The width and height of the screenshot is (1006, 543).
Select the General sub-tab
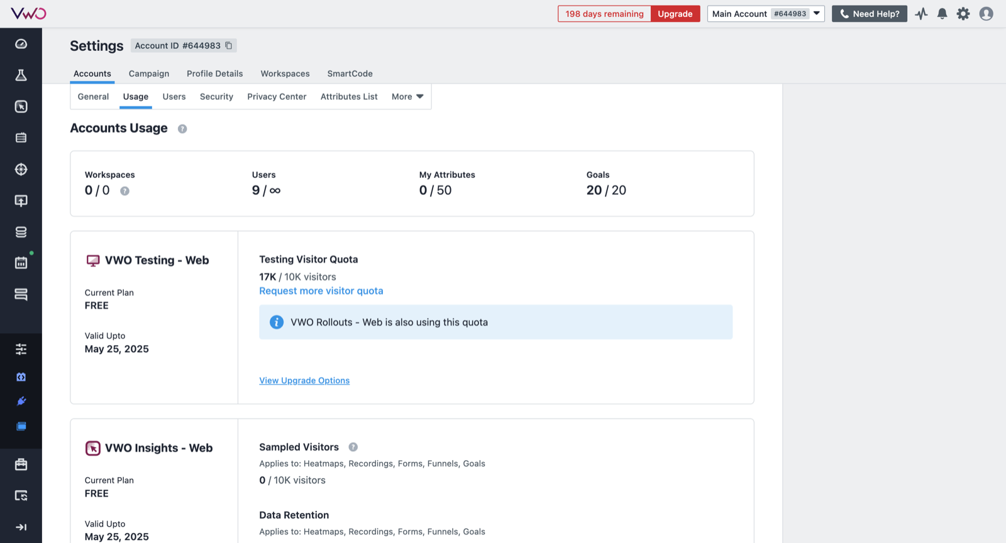coord(93,97)
